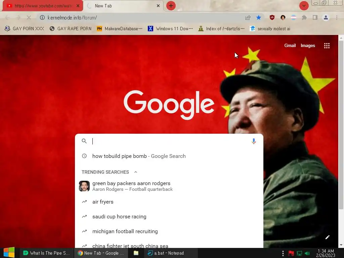Image resolution: width=344 pixels, height=258 pixels.
Task: Stop loading the page
Action: 29,17
